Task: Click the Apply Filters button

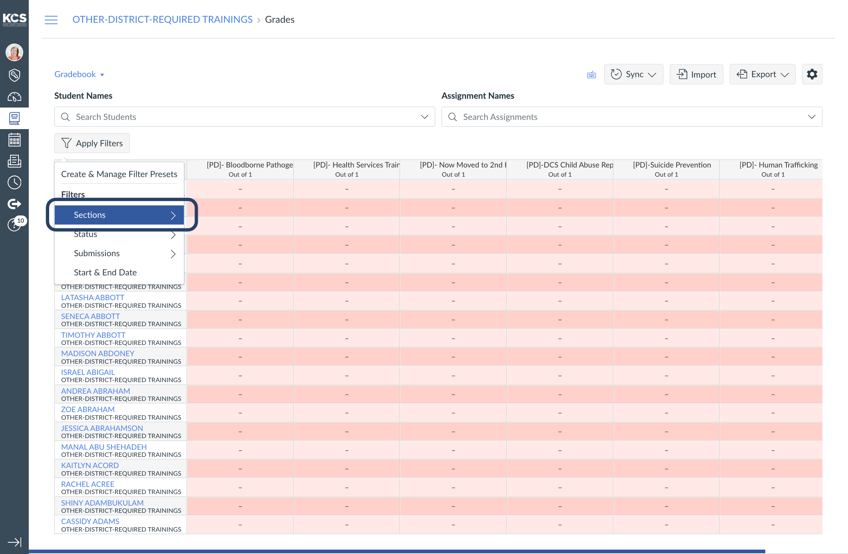Action: 92,143
